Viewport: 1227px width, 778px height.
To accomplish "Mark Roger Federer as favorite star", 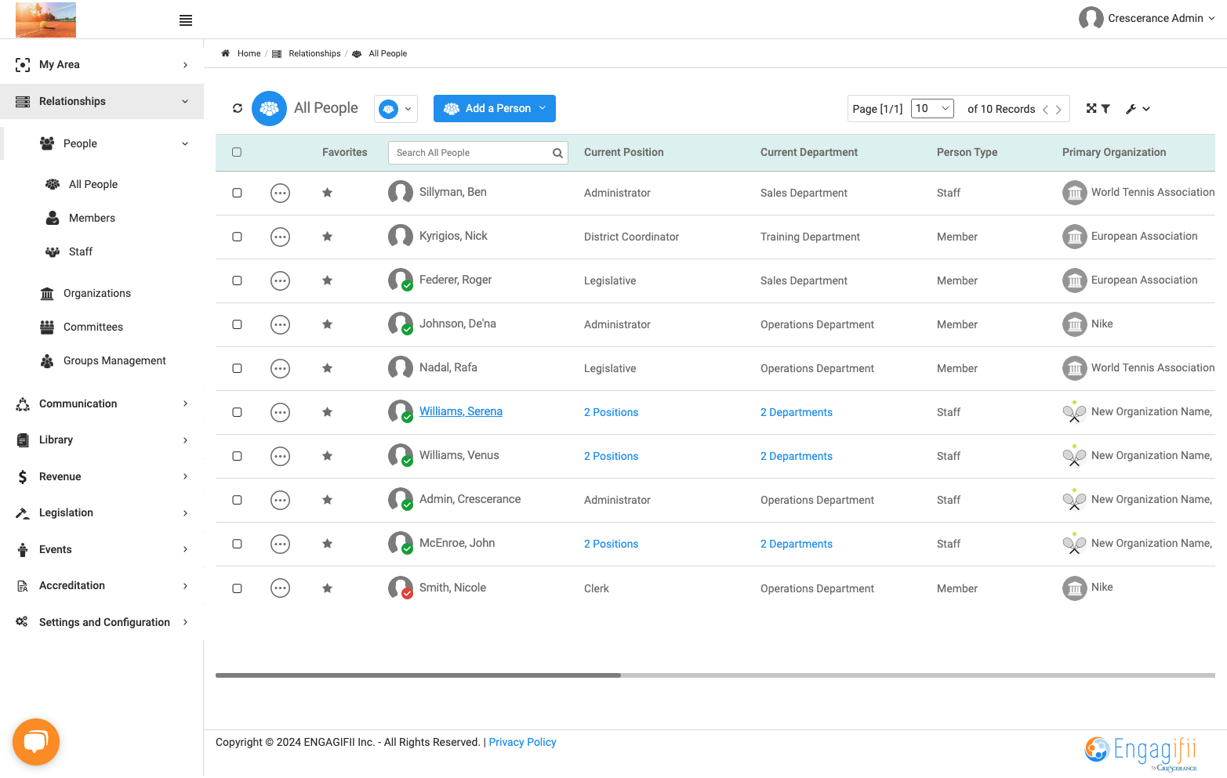I will (327, 280).
